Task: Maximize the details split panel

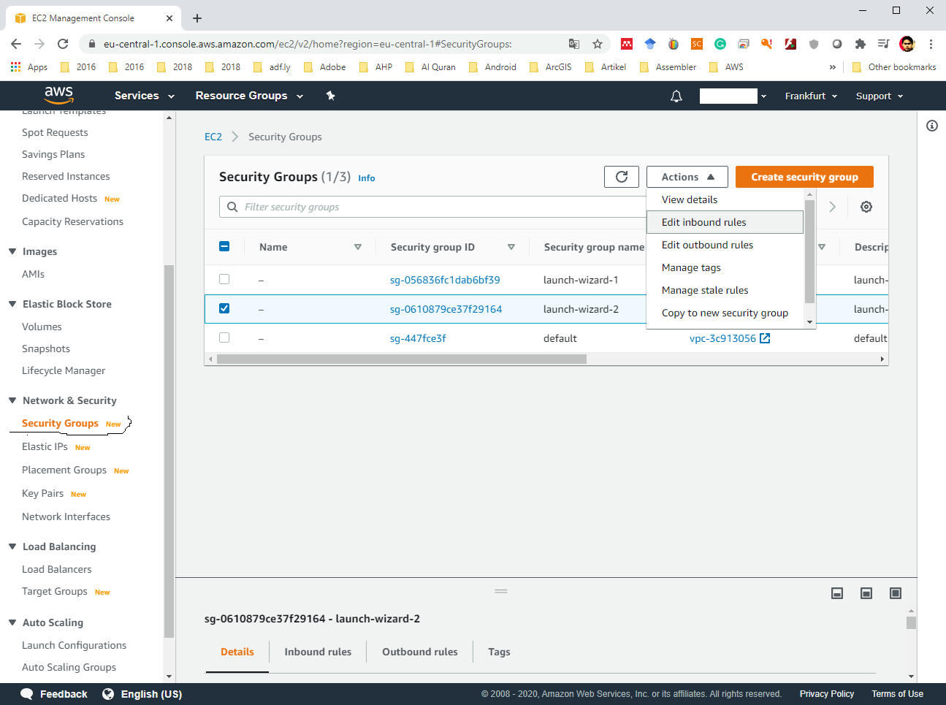Action: pyautogui.click(x=896, y=593)
